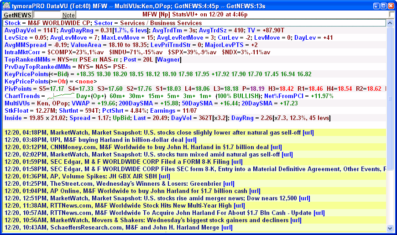This screenshot has height=235, width=397.
Task: Minimize the tymoraPRO DataVU window
Action: [x=376, y=6]
